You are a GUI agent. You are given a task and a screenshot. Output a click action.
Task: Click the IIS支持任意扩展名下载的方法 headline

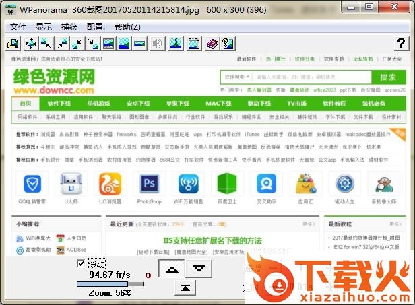pos(212,241)
